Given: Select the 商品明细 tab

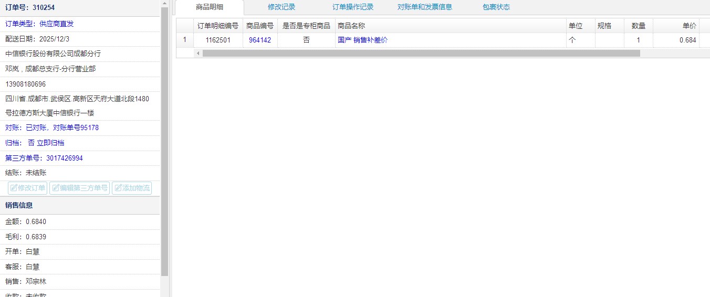Looking at the screenshot, I should click(x=209, y=7).
